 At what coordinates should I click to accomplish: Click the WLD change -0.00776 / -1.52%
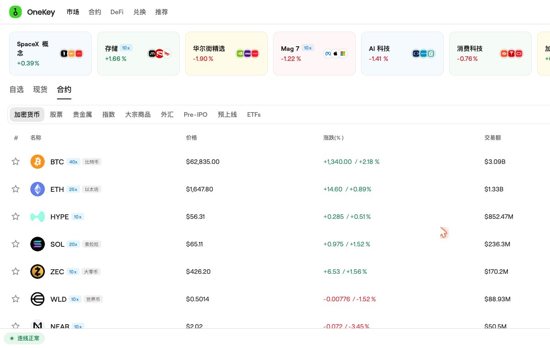[350, 299]
